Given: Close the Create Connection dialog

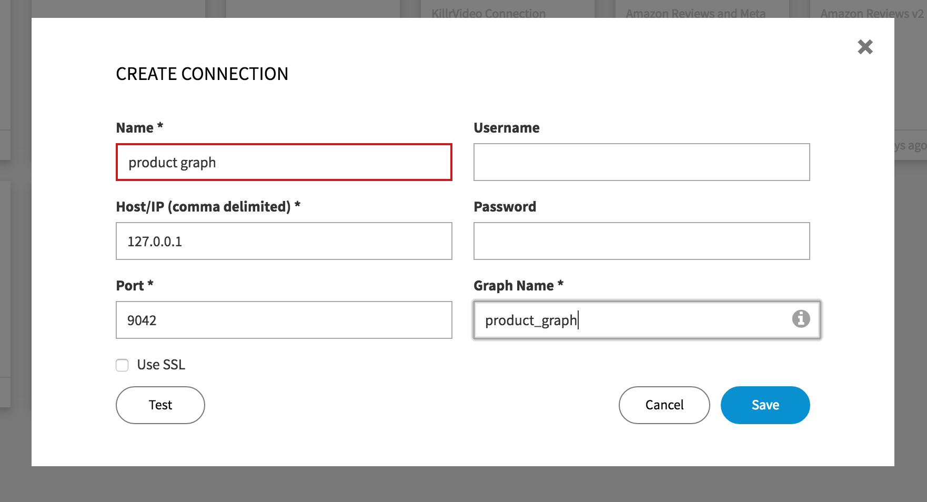Looking at the screenshot, I should tap(865, 47).
